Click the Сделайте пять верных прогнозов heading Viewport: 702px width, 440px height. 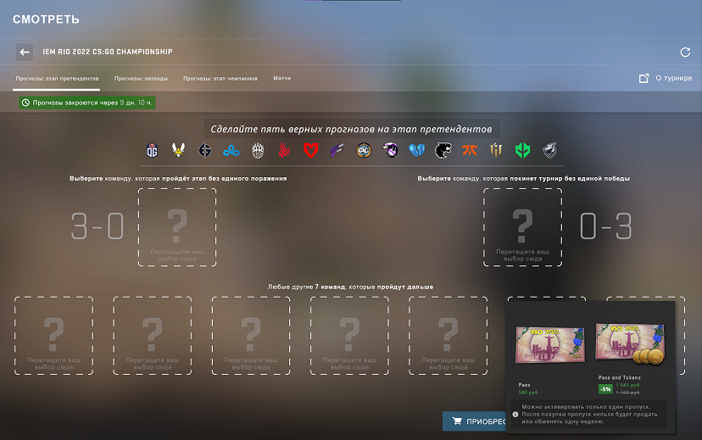[x=352, y=129]
